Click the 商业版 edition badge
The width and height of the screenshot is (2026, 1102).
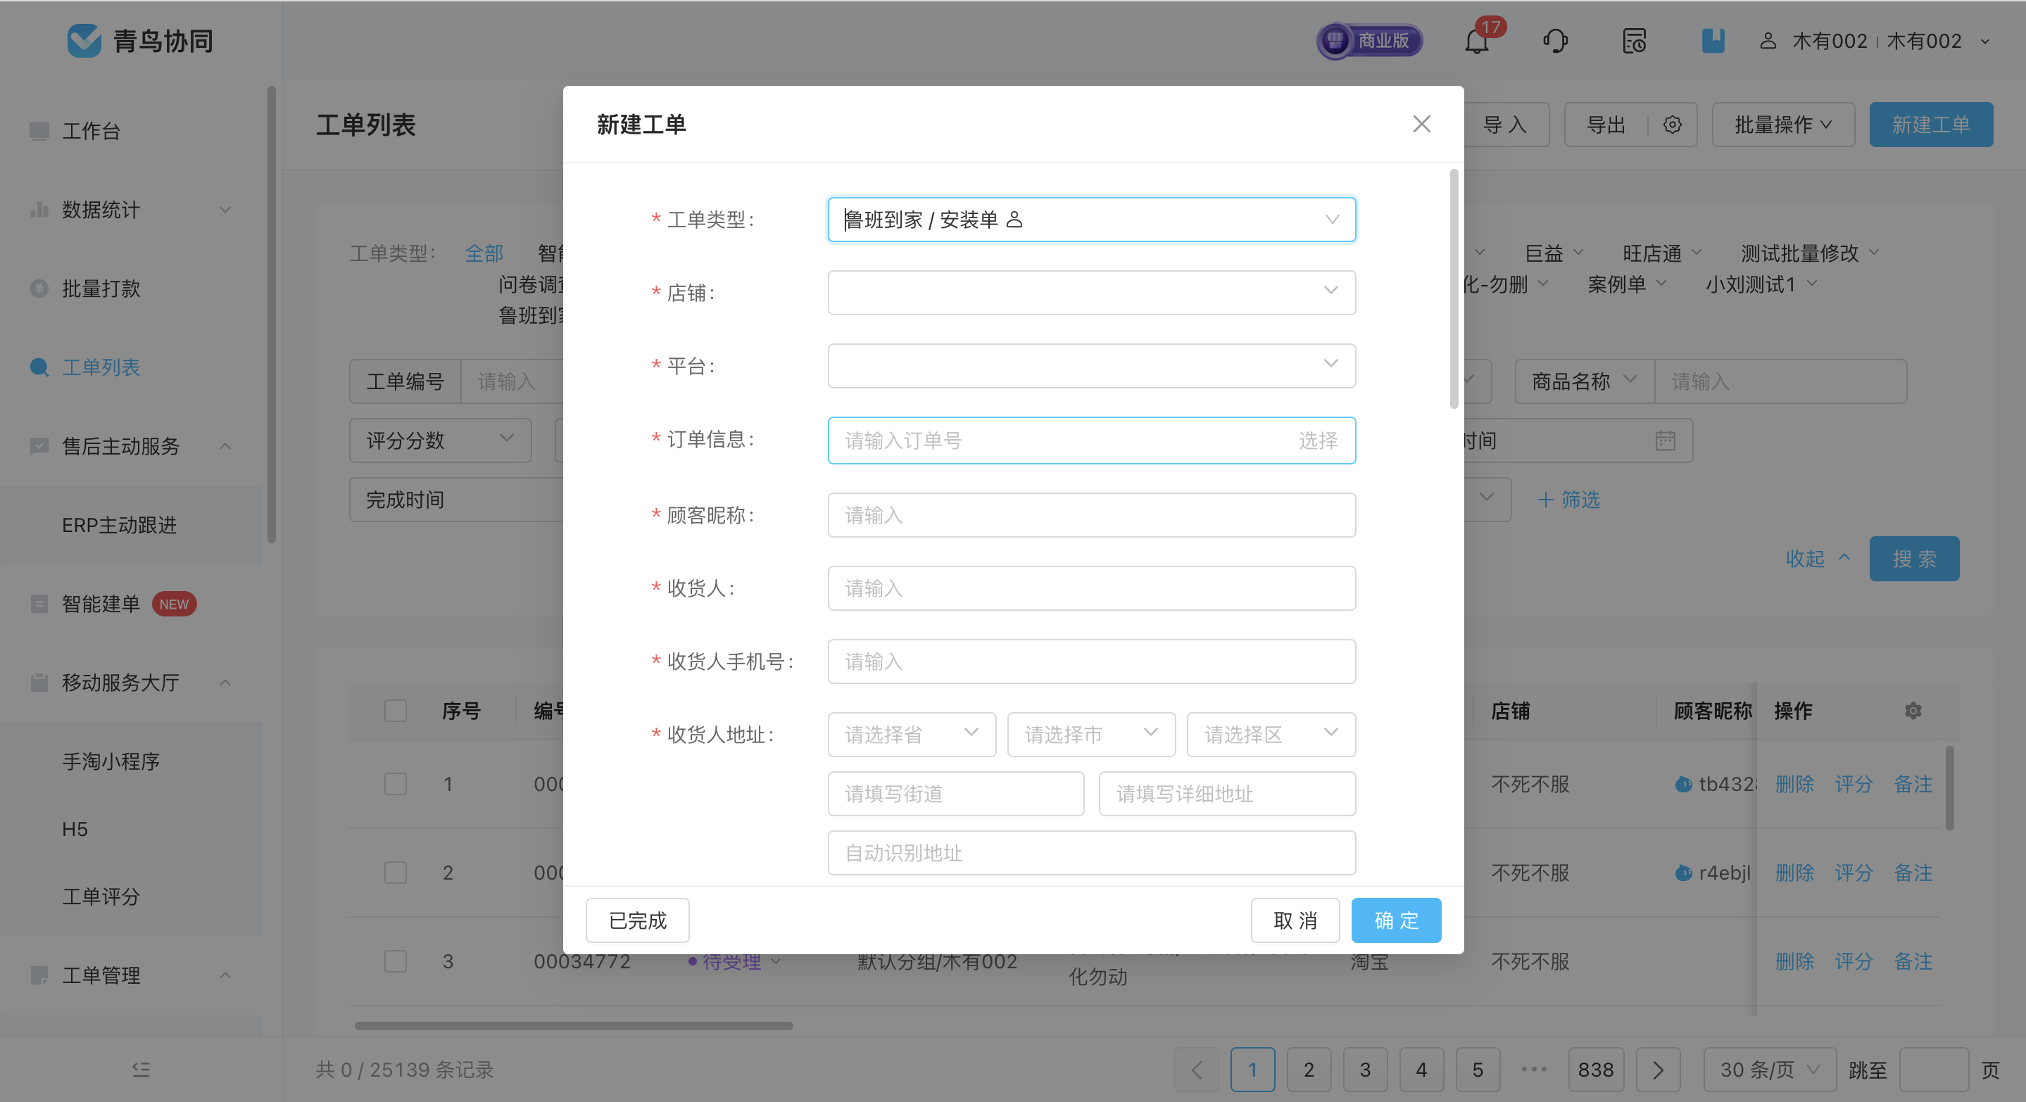pos(1370,41)
